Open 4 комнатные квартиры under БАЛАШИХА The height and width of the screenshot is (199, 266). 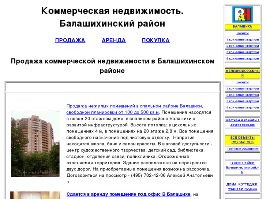(243, 58)
